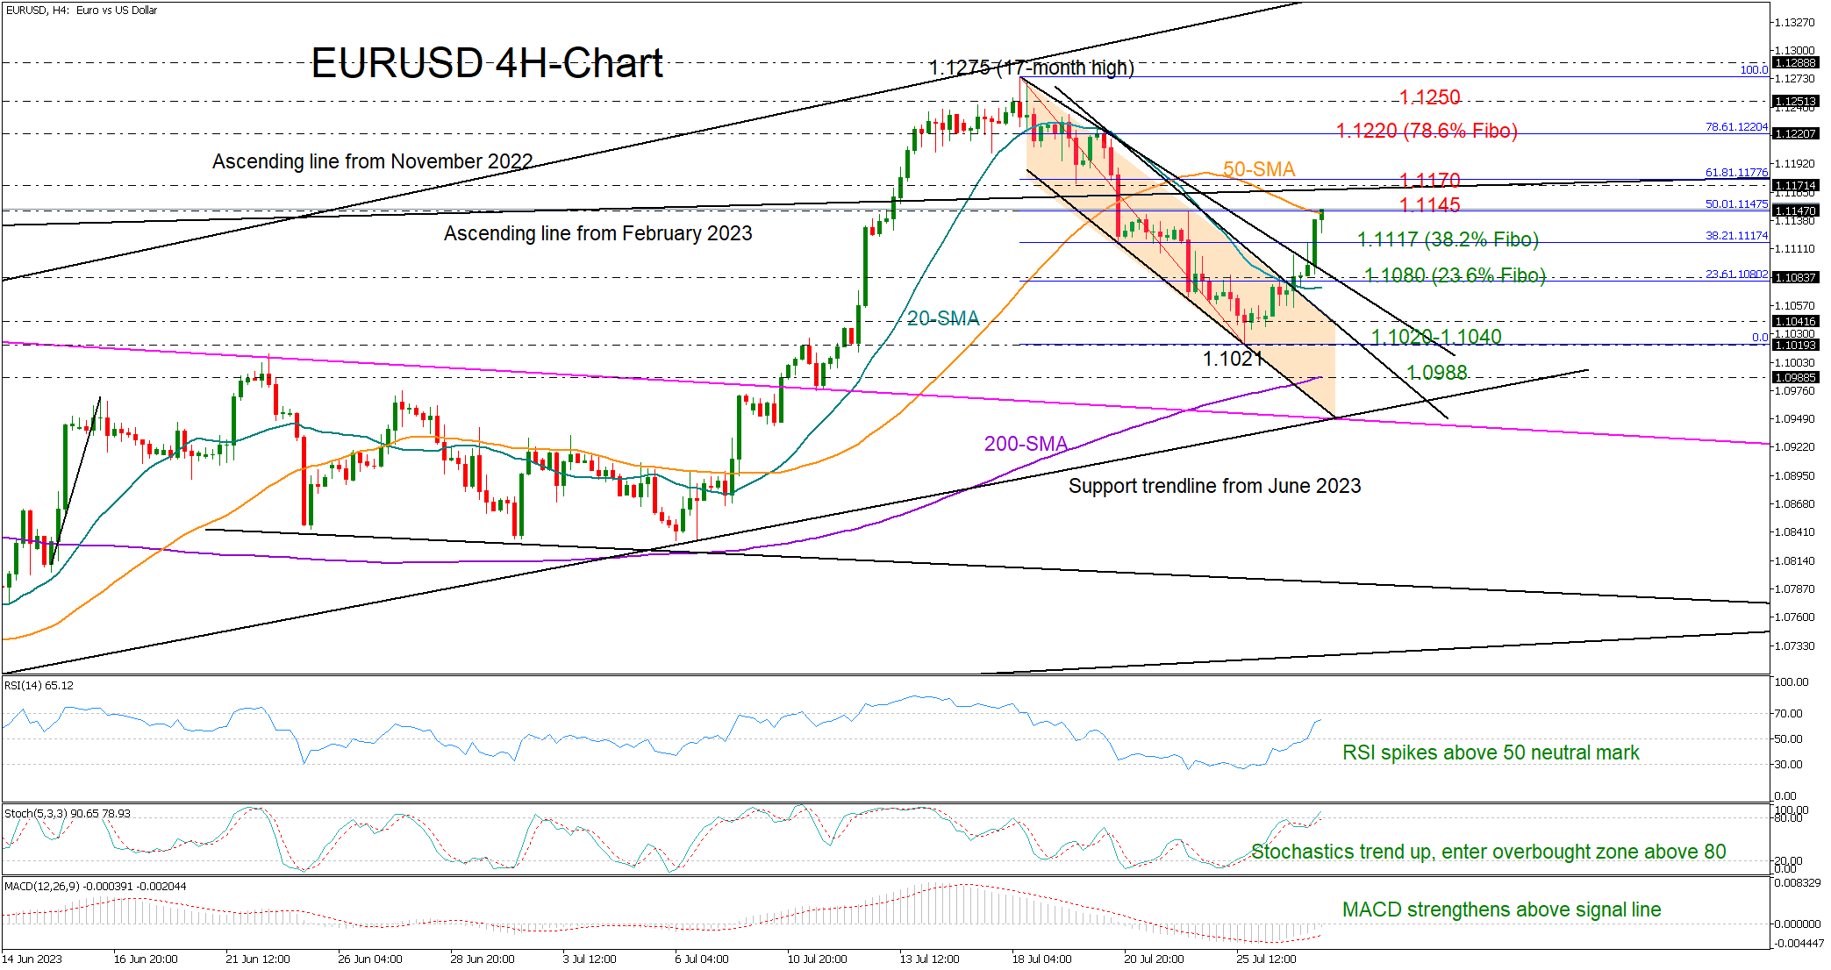This screenshot has height=970, width=1831.
Task: Select the 18 Jul 04:00 time axis label
Action: (x=1041, y=959)
